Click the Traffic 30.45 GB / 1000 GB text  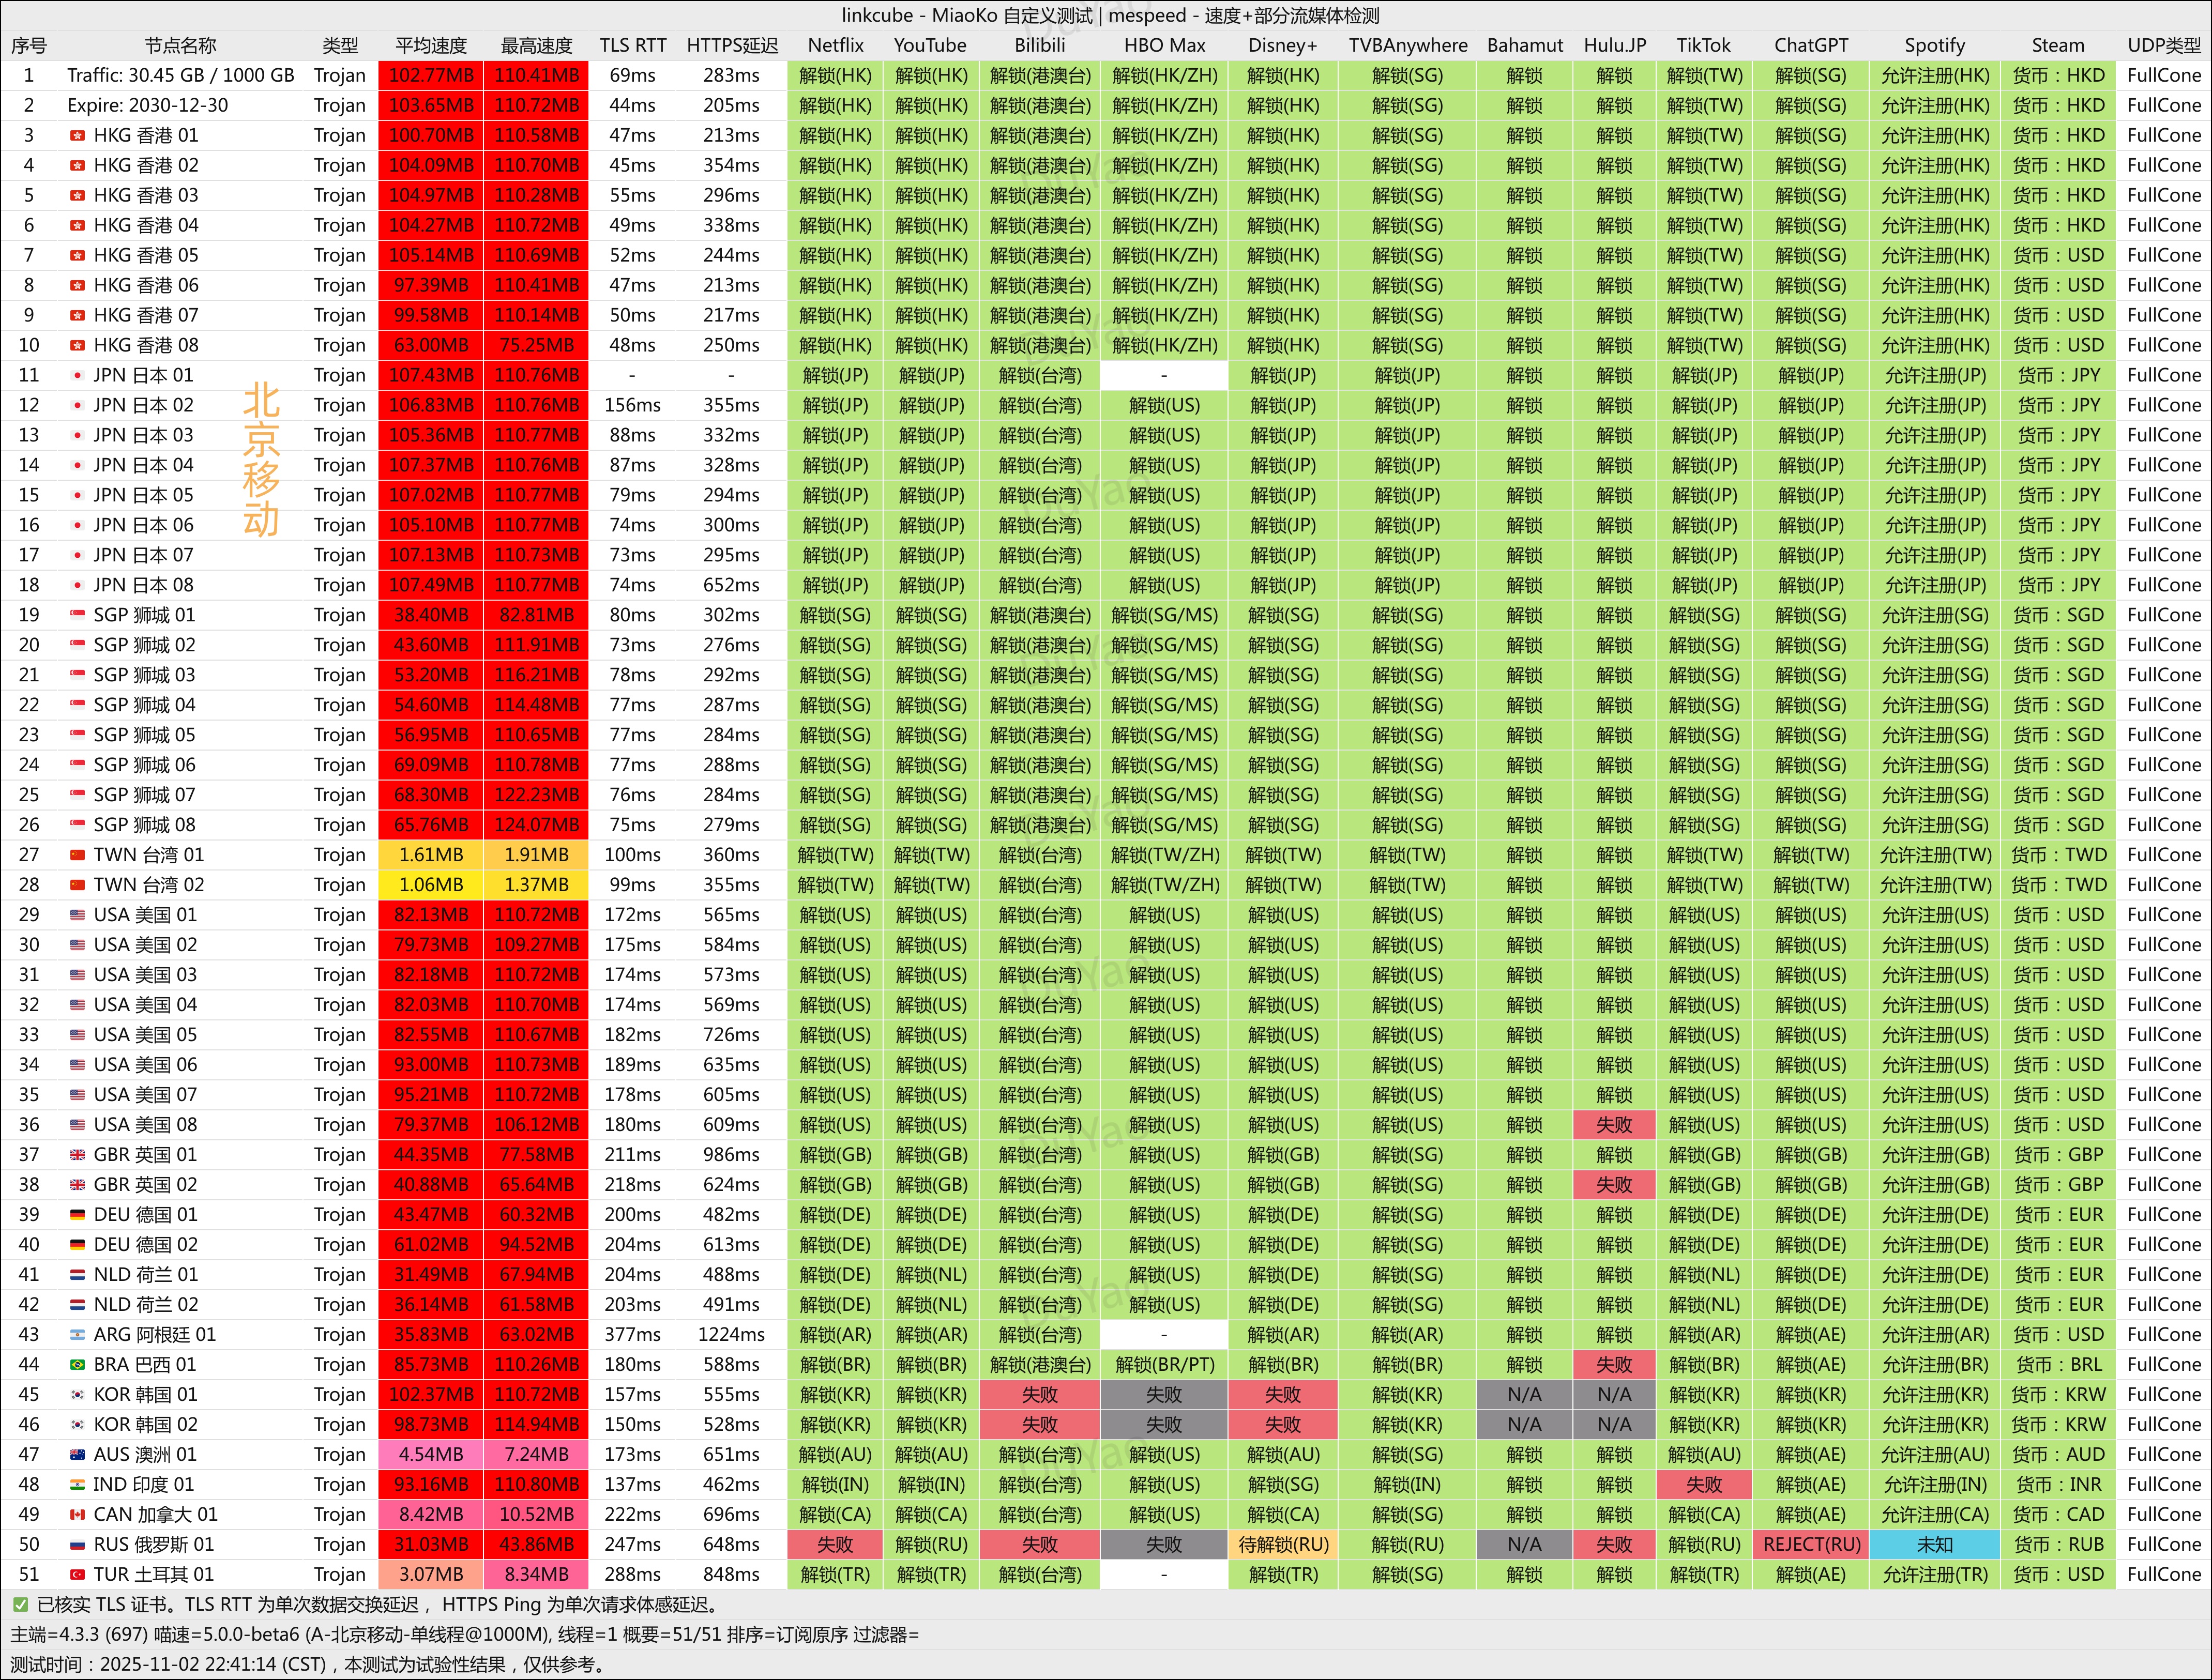pyautogui.click(x=181, y=75)
